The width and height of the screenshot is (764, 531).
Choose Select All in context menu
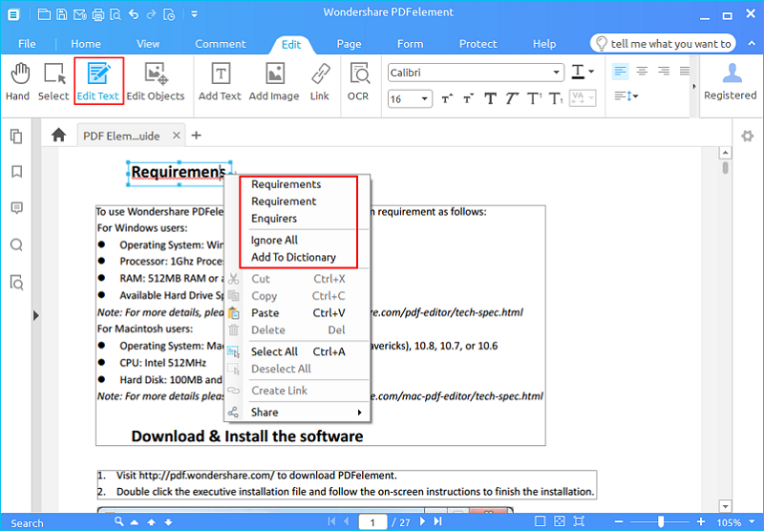click(297, 351)
